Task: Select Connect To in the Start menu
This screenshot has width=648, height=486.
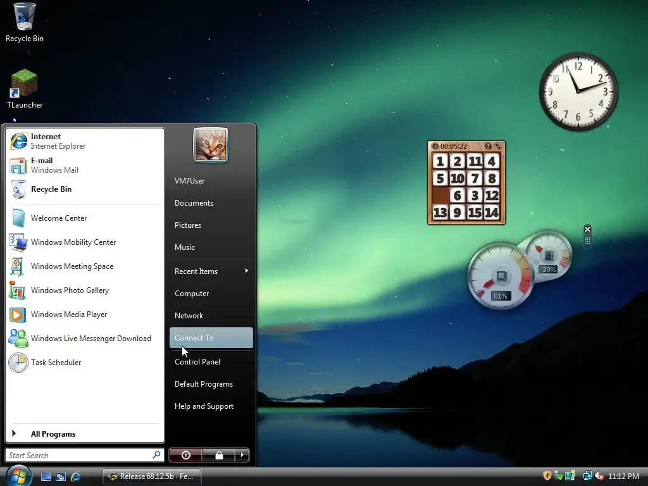Action: pyautogui.click(x=211, y=338)
